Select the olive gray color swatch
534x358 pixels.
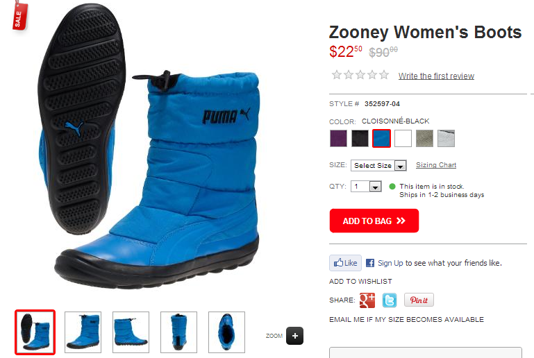424,139
